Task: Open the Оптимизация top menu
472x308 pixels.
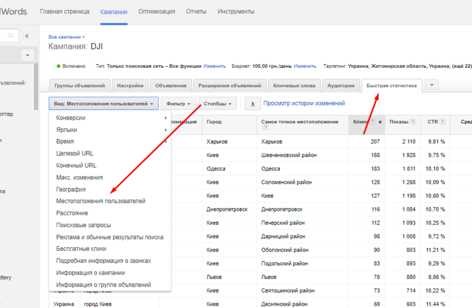Action: [x=156, y=12]
